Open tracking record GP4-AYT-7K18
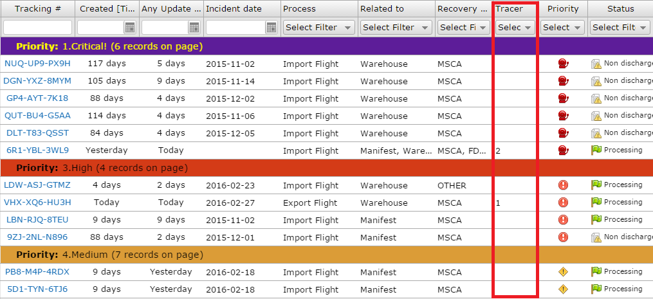653x299 pixels. tap(37, 98)
